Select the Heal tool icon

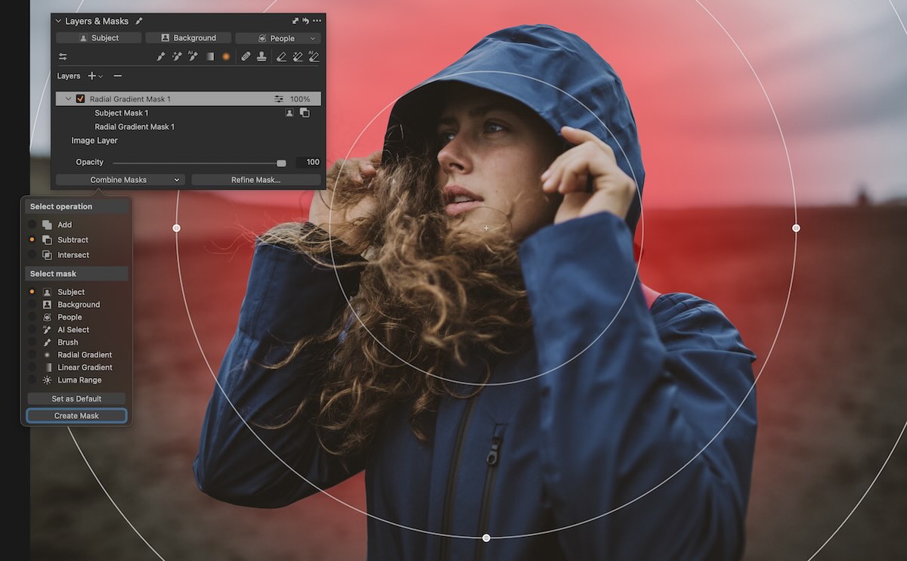tap(246, 55)
